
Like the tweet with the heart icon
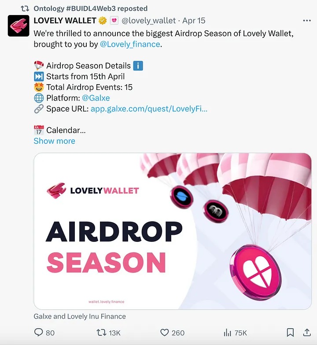[x=164, y=333]
